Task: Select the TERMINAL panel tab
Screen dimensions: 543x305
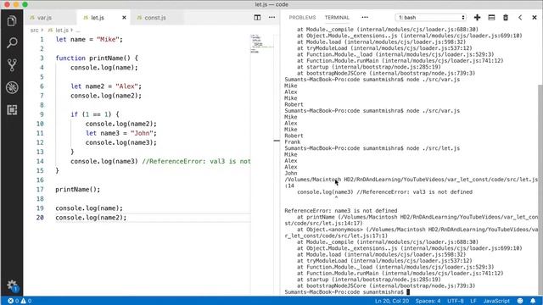Action: pyautogui.click(x=337, y=17)
